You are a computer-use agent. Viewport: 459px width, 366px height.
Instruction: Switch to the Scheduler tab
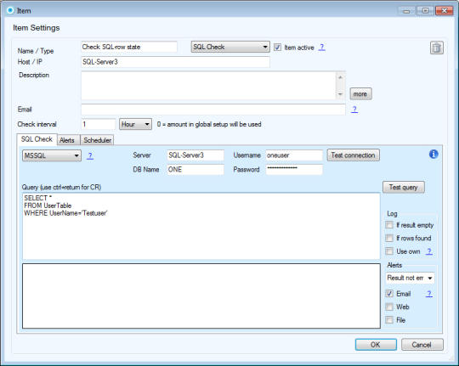pos(98,140)
